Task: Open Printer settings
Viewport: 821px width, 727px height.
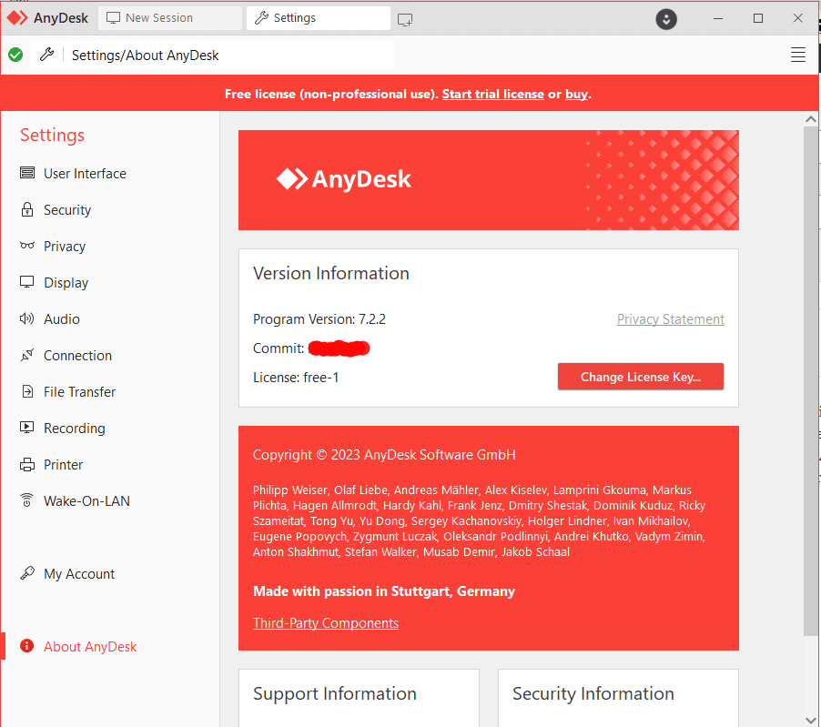Action: click(x=64, y=464)
